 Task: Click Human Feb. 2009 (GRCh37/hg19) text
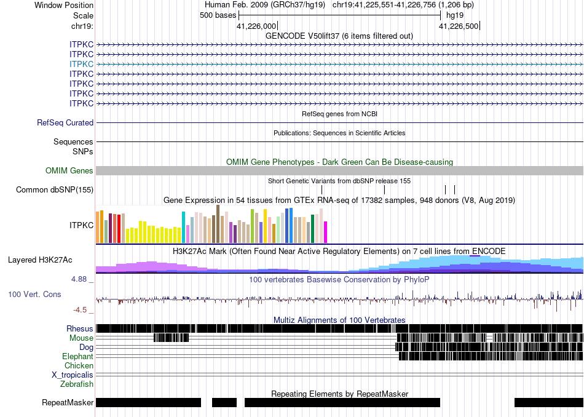[x=265, y=5]
